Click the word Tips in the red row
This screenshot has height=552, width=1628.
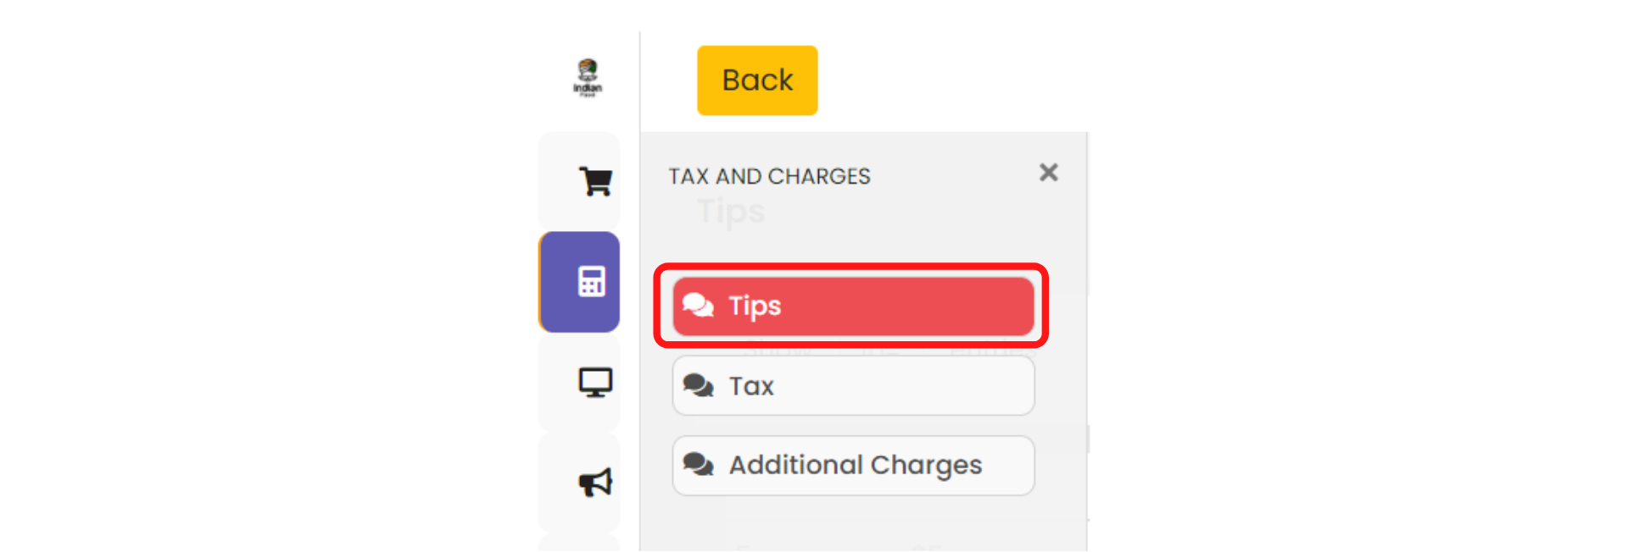755,306
